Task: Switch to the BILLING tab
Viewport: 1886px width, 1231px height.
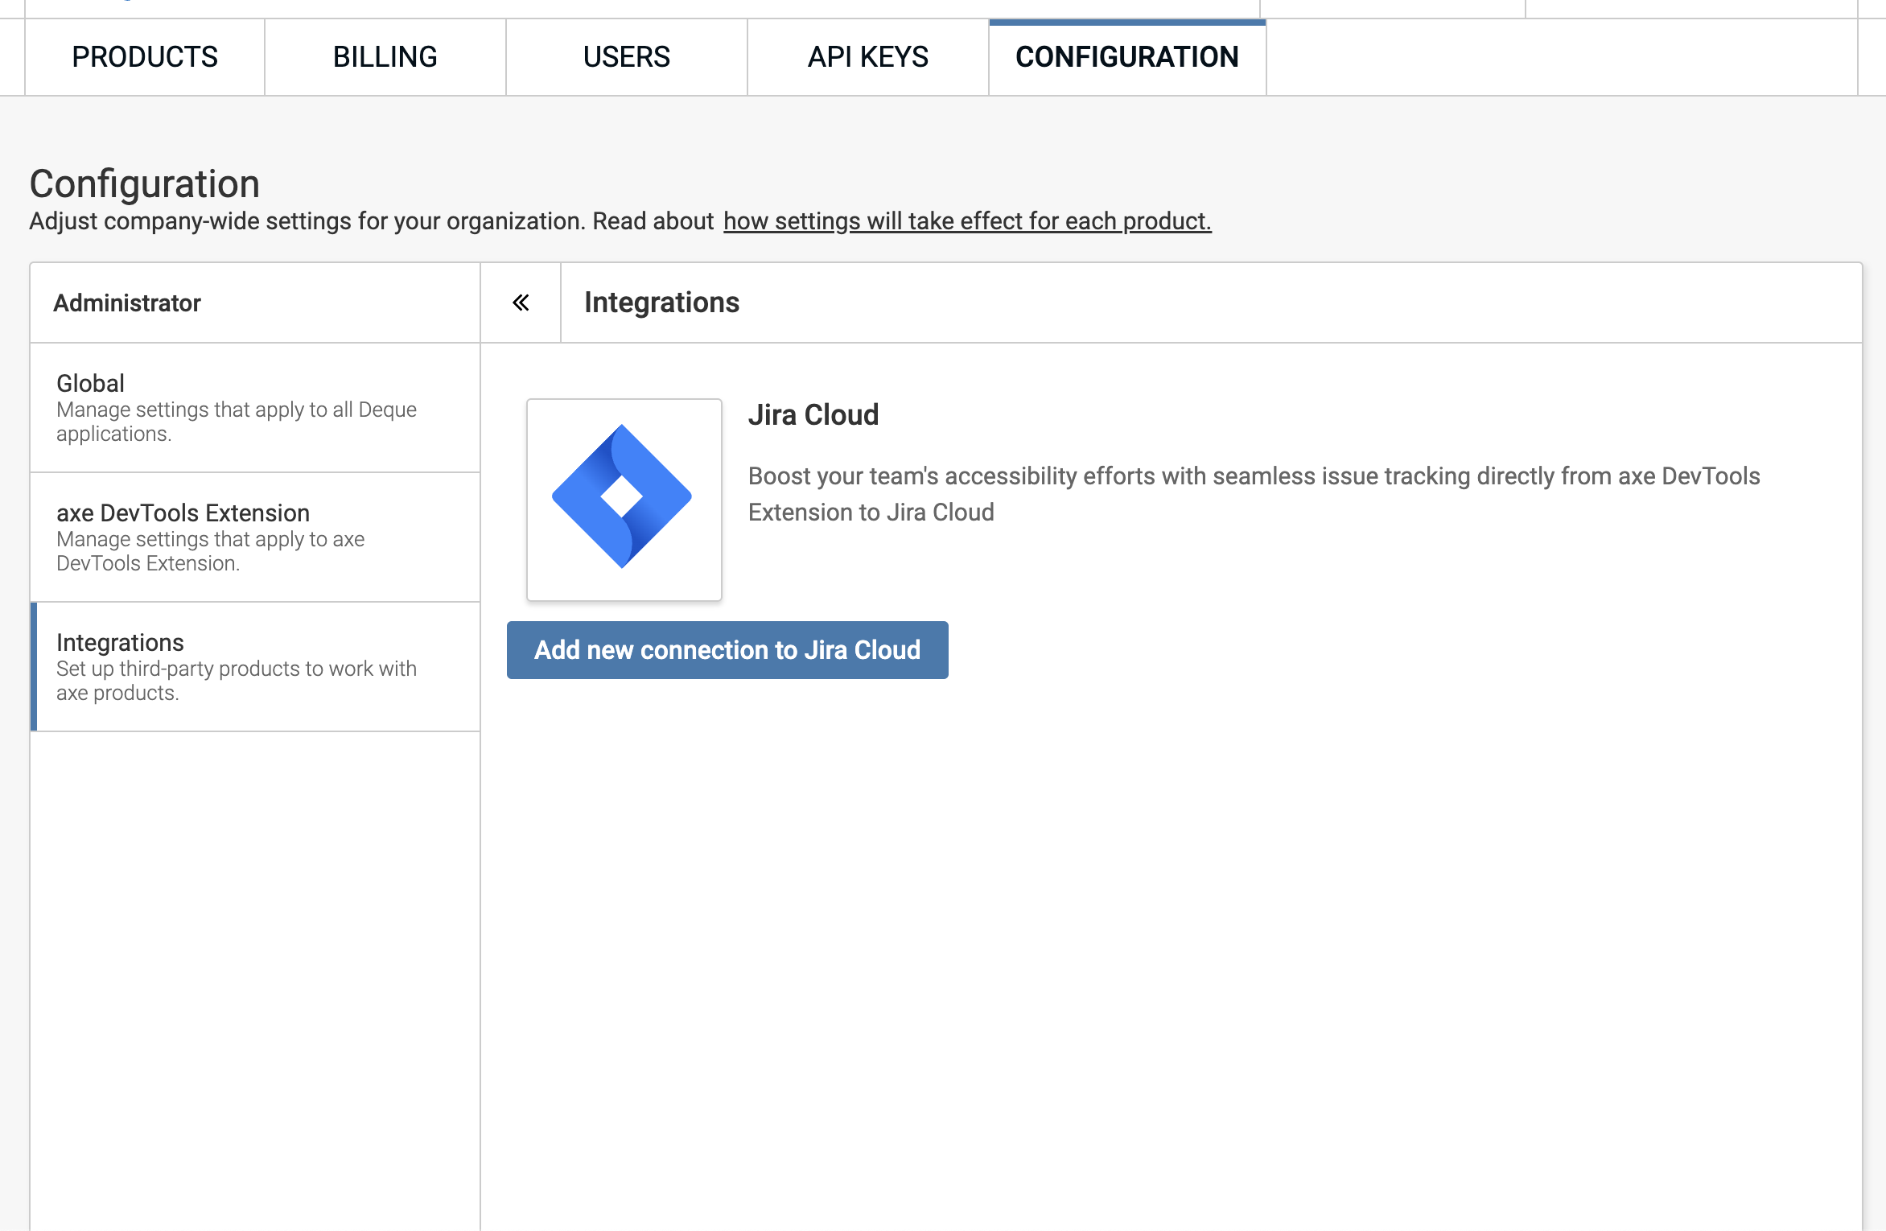Action: [x=384, y=56]
